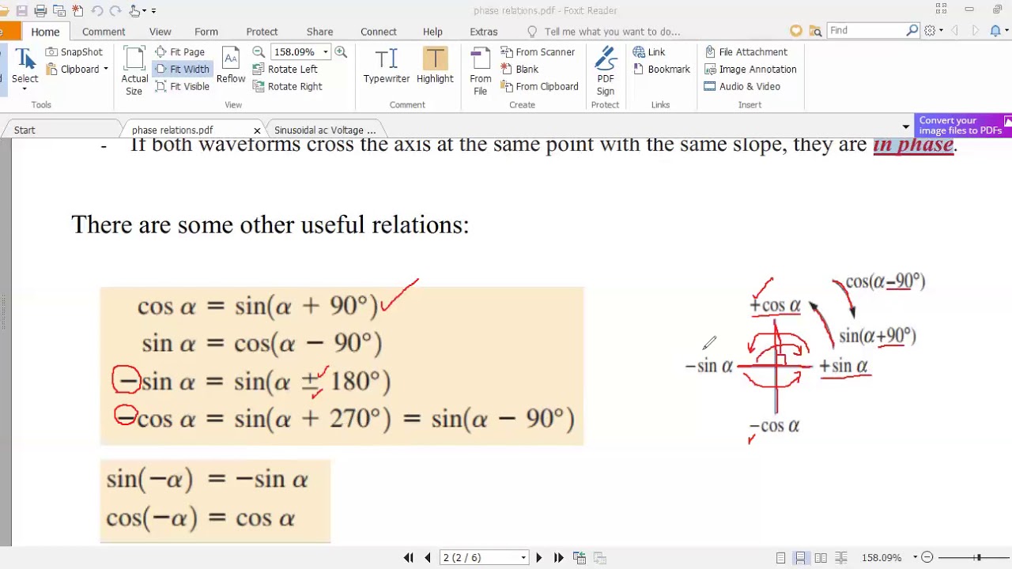Expand the Clipboard dropdown arrow
The height and width of the screenshot is (569, 1012).
pyautogui.click(x=105, y=70)
